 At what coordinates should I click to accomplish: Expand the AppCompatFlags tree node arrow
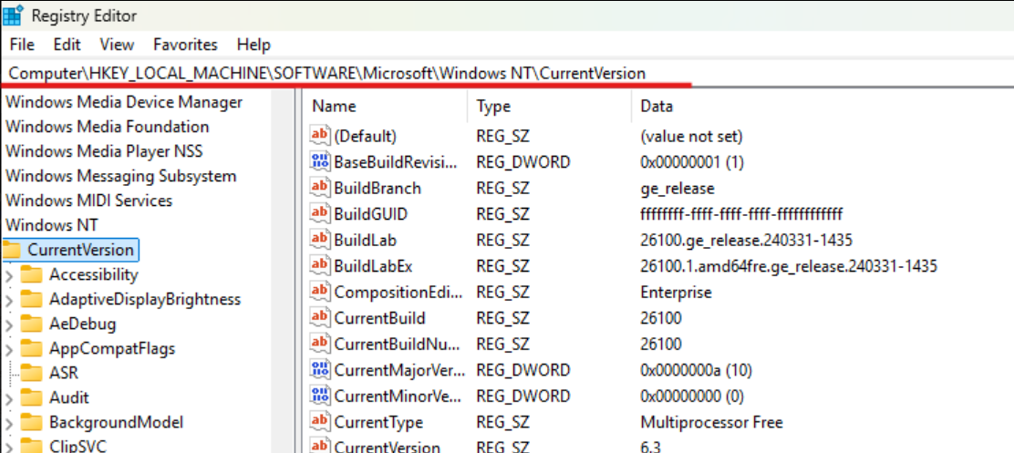(x=9, y=349)
